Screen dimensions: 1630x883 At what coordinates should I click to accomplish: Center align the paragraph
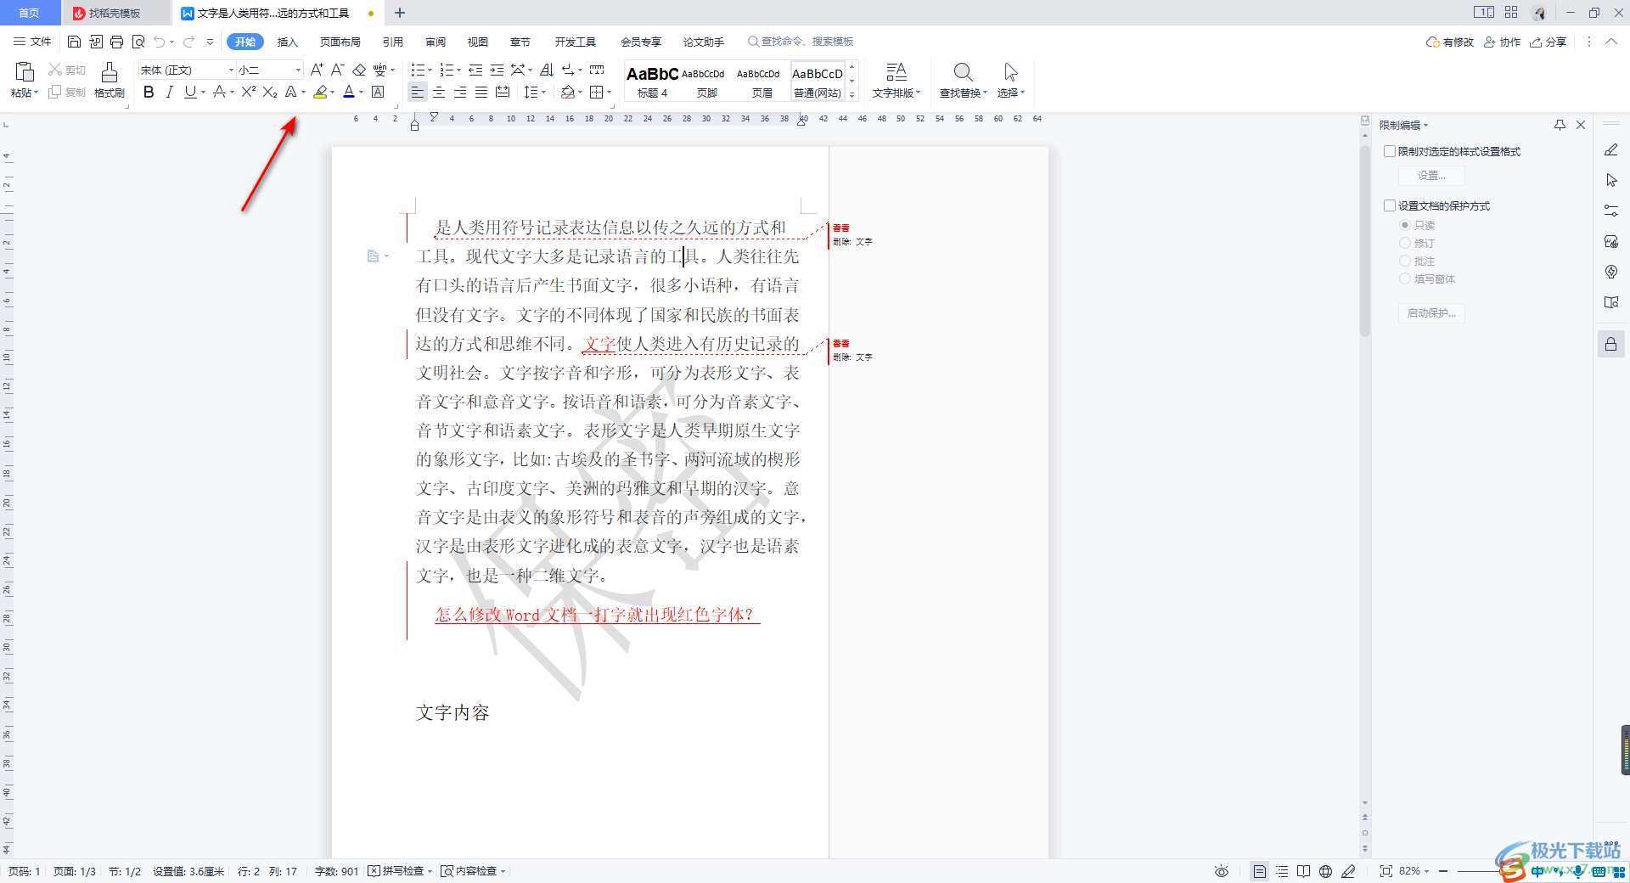point(439,92)
